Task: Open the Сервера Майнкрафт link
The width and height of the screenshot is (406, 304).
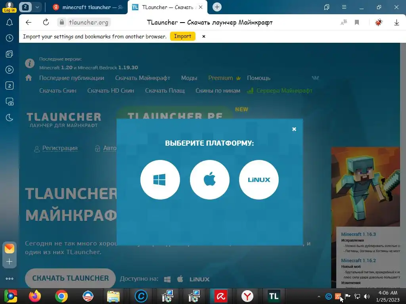Action: pyautogui.click(x=280, y=91)
